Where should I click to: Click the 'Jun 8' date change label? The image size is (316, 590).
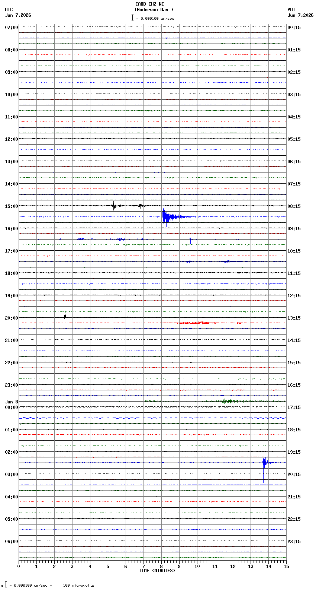pos(12,402)
